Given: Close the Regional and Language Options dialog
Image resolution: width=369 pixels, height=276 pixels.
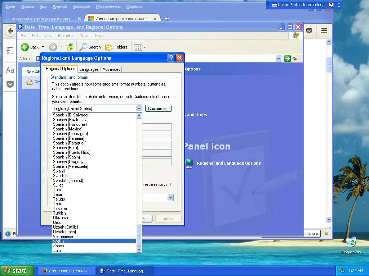Looking at the screenshot, I should click(x=179, y=58).
